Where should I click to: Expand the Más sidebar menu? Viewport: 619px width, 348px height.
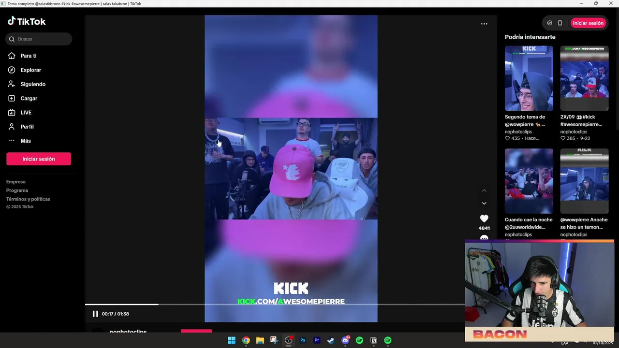point(26,141)
